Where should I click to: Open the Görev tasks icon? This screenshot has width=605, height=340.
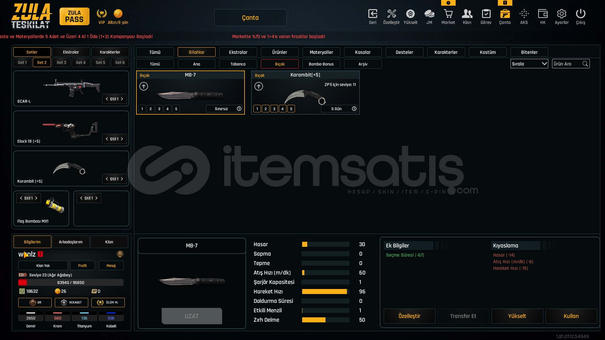pyautogui.click(x=486, y=14)
